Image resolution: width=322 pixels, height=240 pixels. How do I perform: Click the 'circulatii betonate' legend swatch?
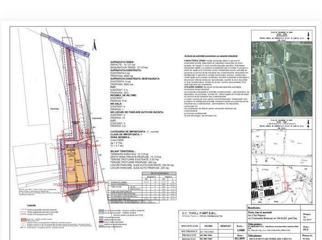[x=101, y=217]
